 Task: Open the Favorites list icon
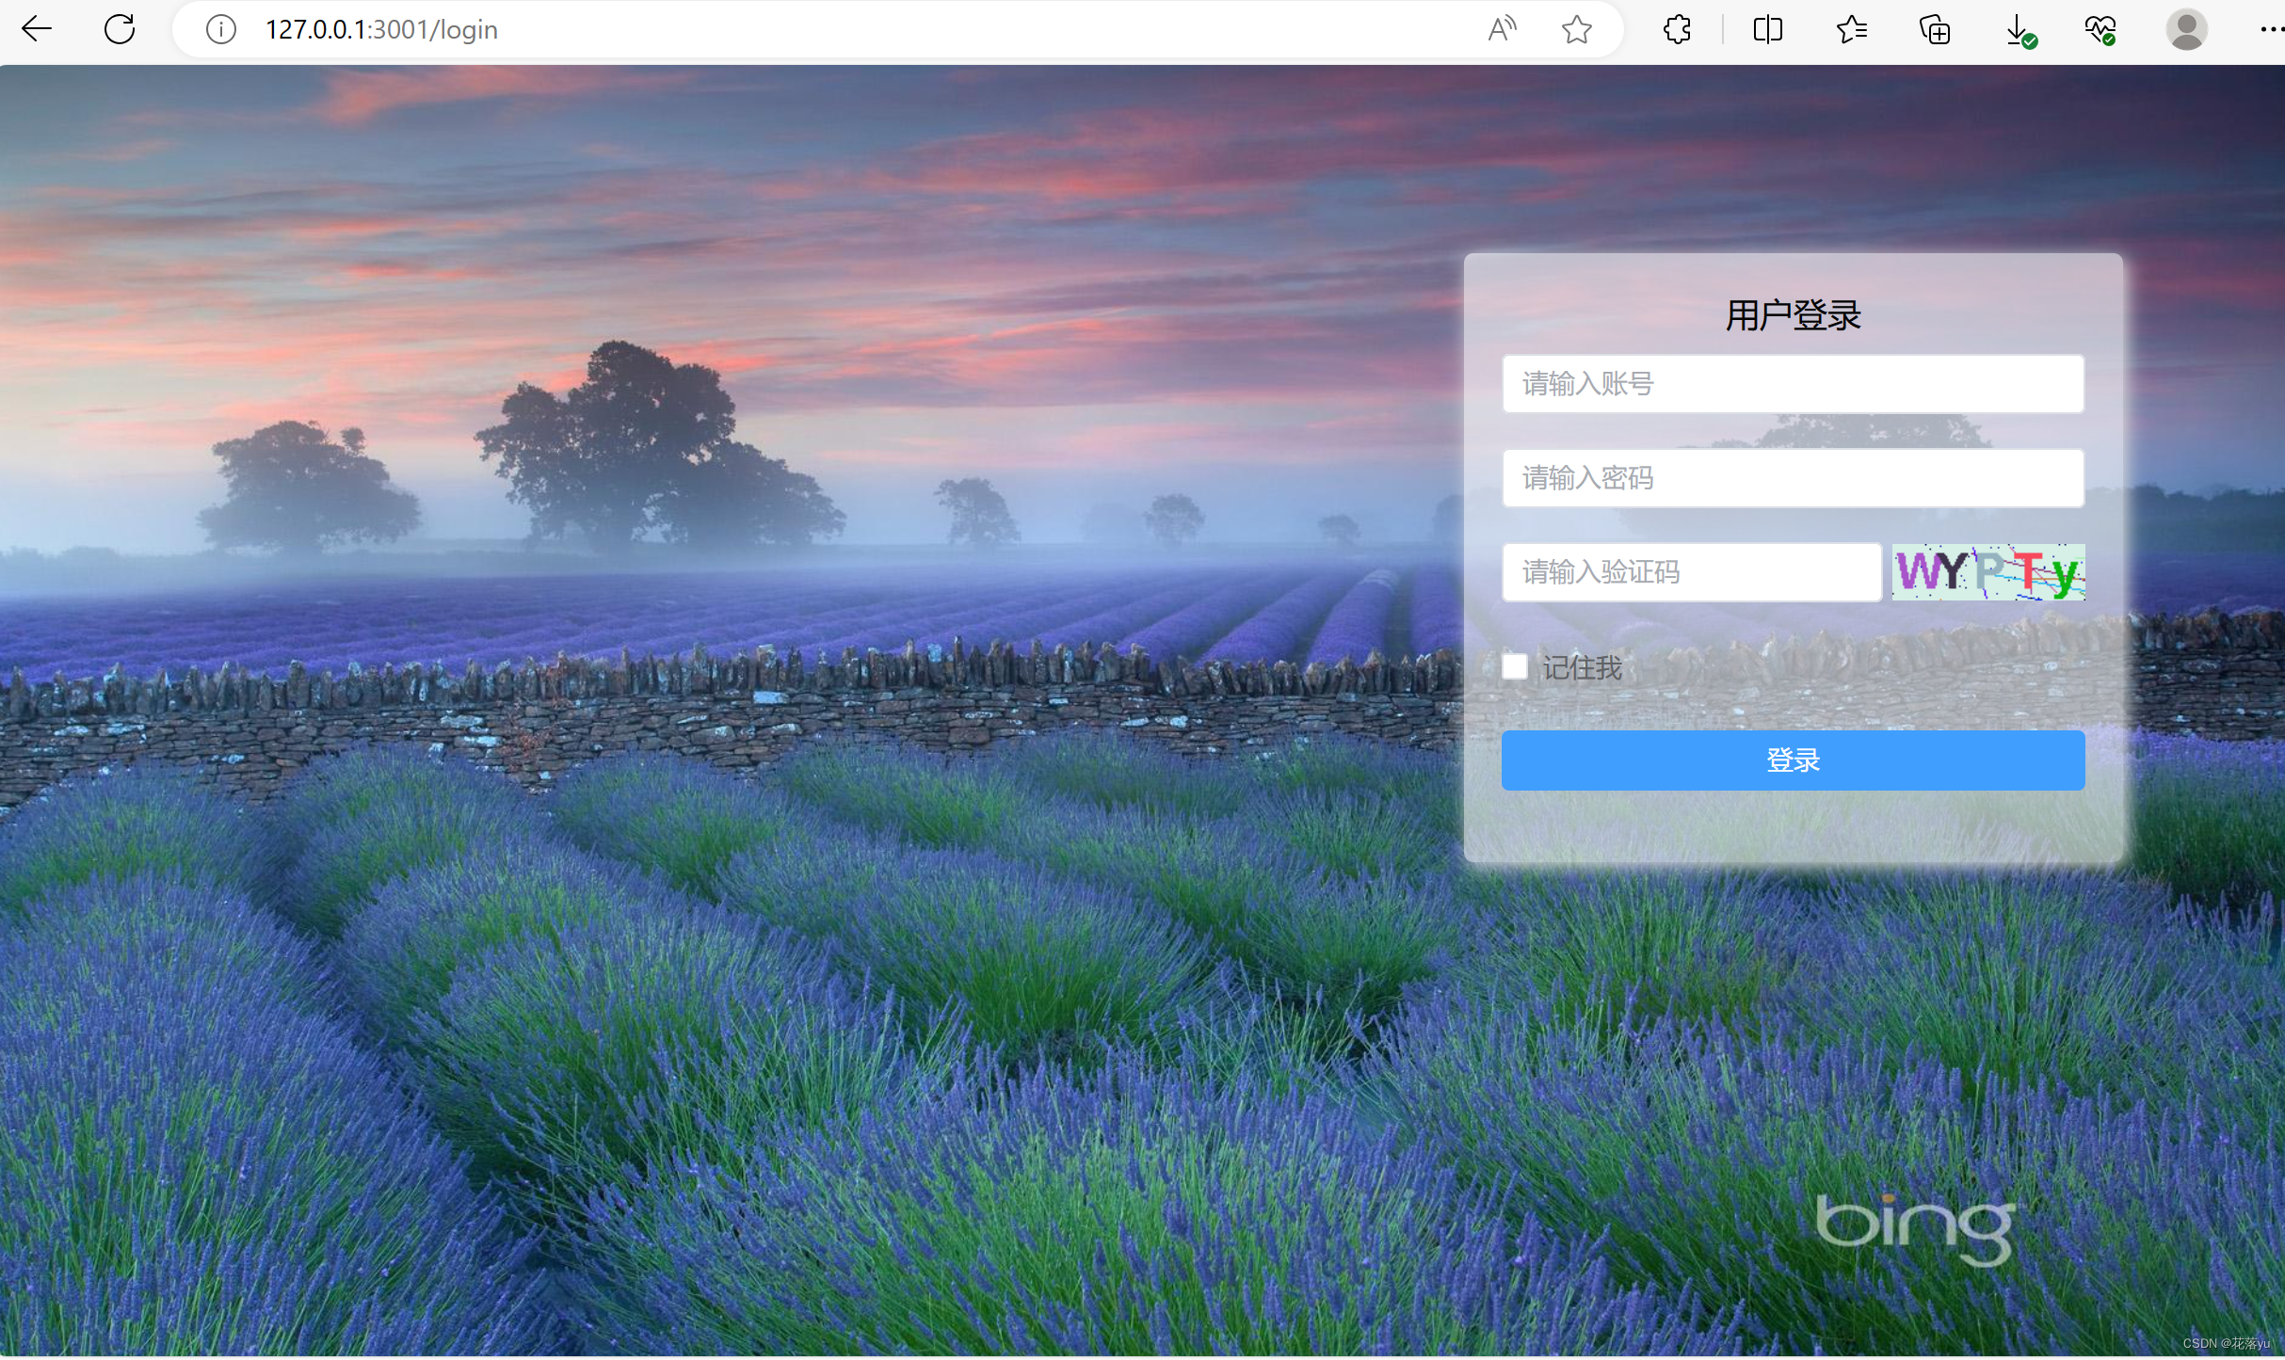click(x=1851, y=29)
